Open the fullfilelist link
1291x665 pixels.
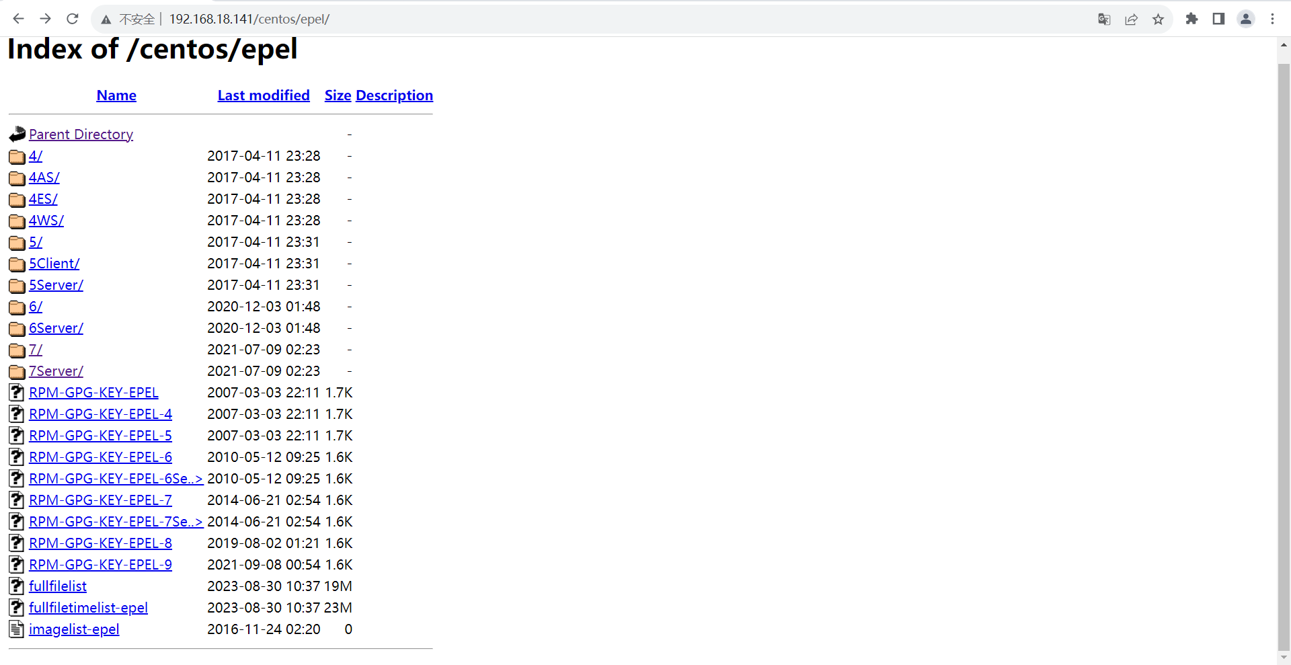pos(58,586)
